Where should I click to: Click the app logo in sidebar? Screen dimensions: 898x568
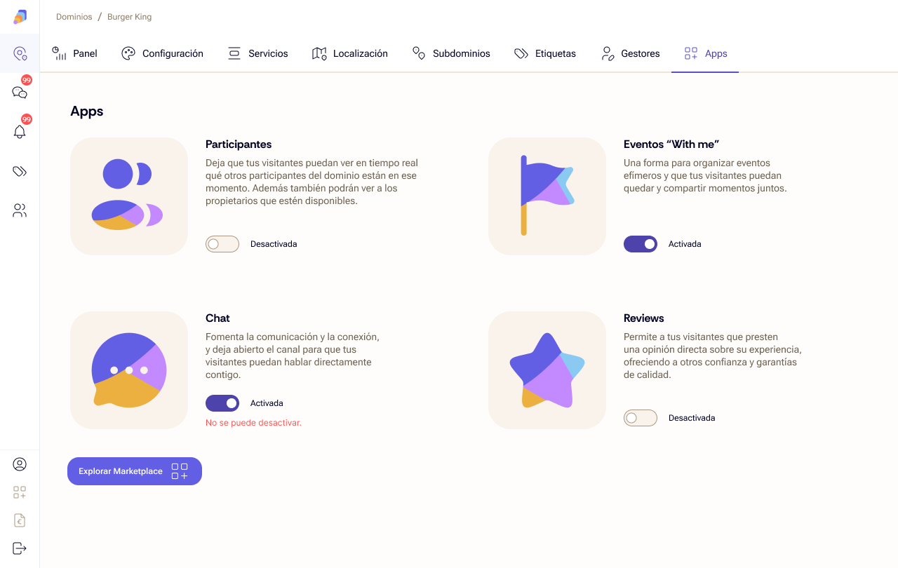(x=20, y=17)
